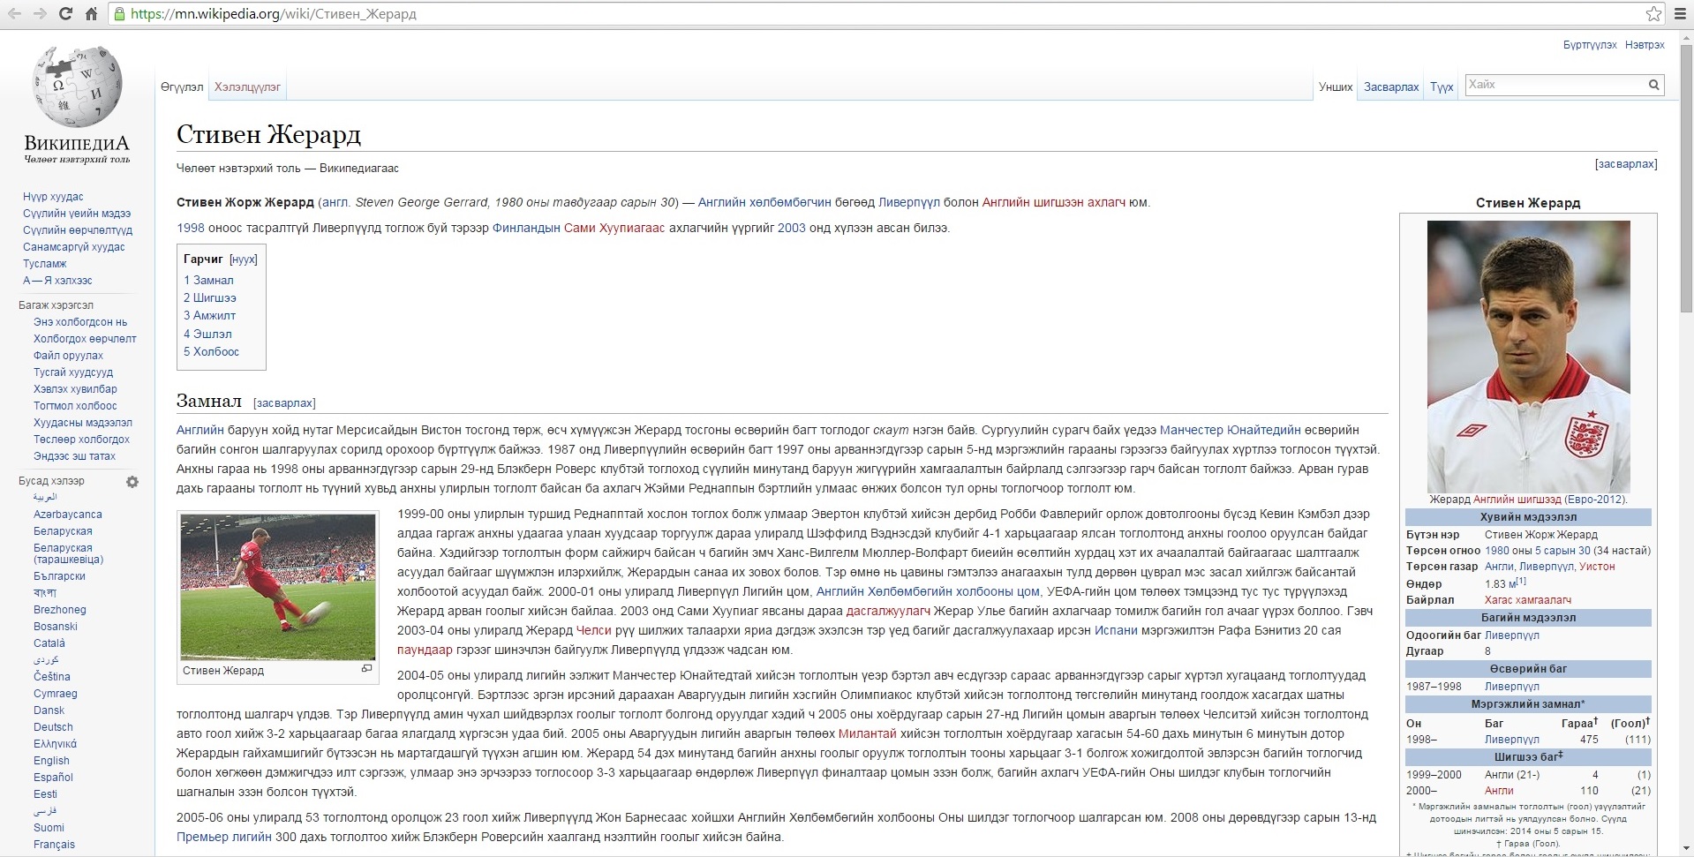
Task: Click height footnote reference [1]
Action: [x=1521, y=581]
